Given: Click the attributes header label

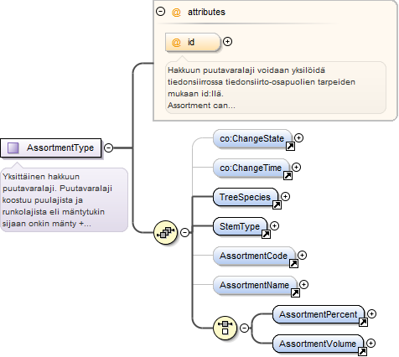Looking at the screenshot, I should pos(206,12).
